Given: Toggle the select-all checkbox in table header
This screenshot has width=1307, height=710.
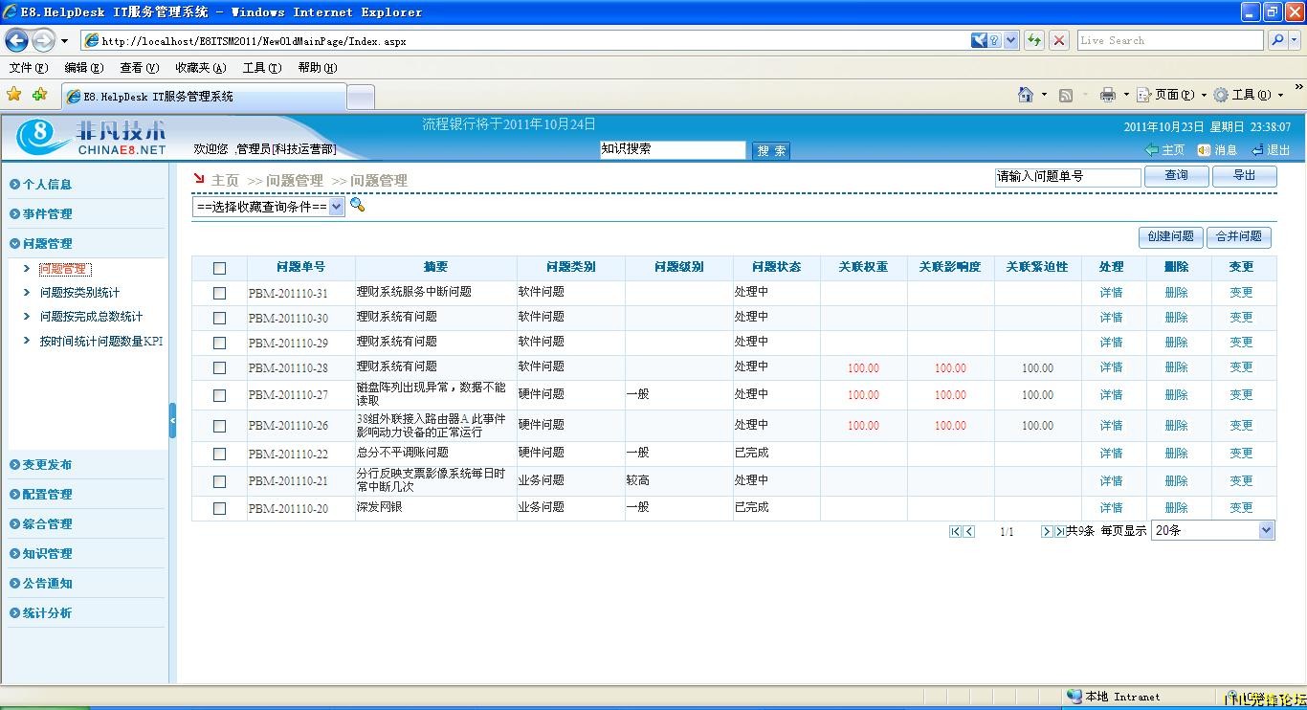Looking at the screenshot, I should 219,268.
